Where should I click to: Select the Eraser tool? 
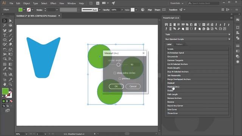click(10, 45)
